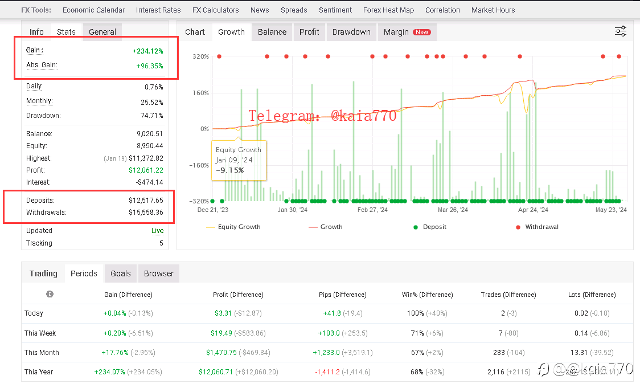Click the yellow Equity Growth legend line
This screenshot has width=640, height=392.
210,227
